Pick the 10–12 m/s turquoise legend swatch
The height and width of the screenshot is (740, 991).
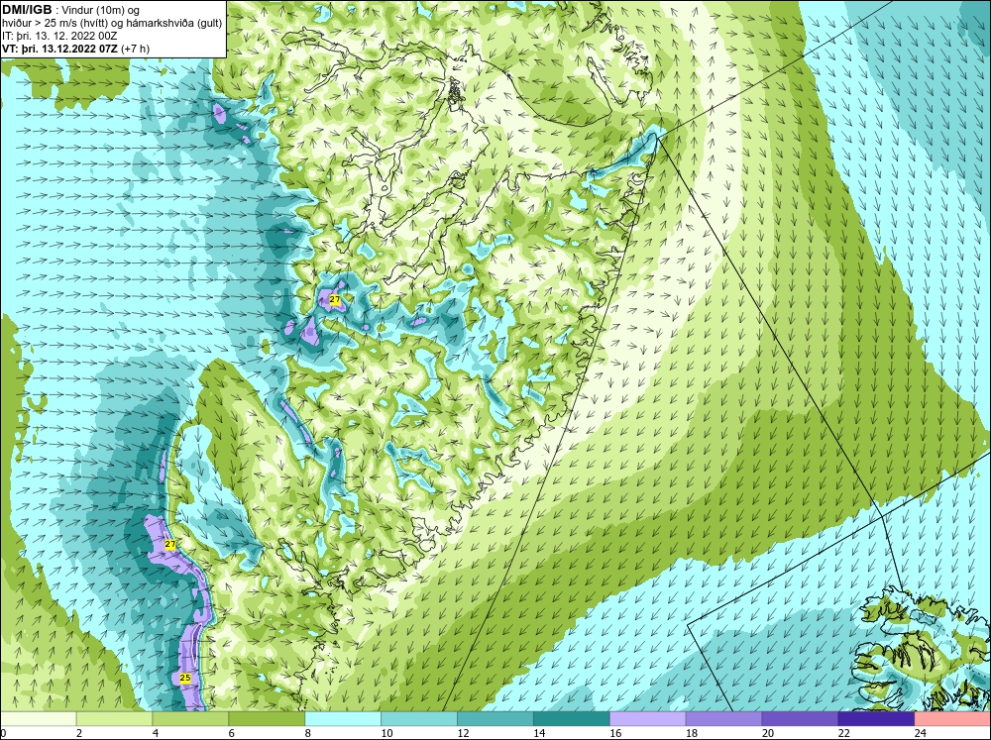tap(419, 719)
